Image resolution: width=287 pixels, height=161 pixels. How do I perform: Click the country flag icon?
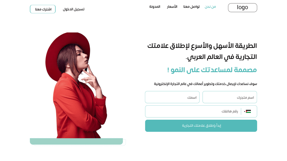[x=248, y=112]
